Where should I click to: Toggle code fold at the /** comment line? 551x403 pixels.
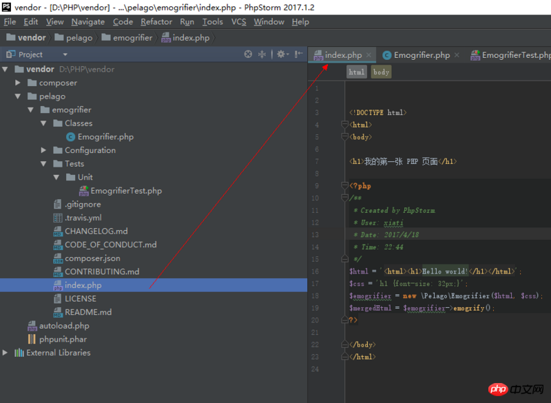pyautogui.click(x=345, y=198)
